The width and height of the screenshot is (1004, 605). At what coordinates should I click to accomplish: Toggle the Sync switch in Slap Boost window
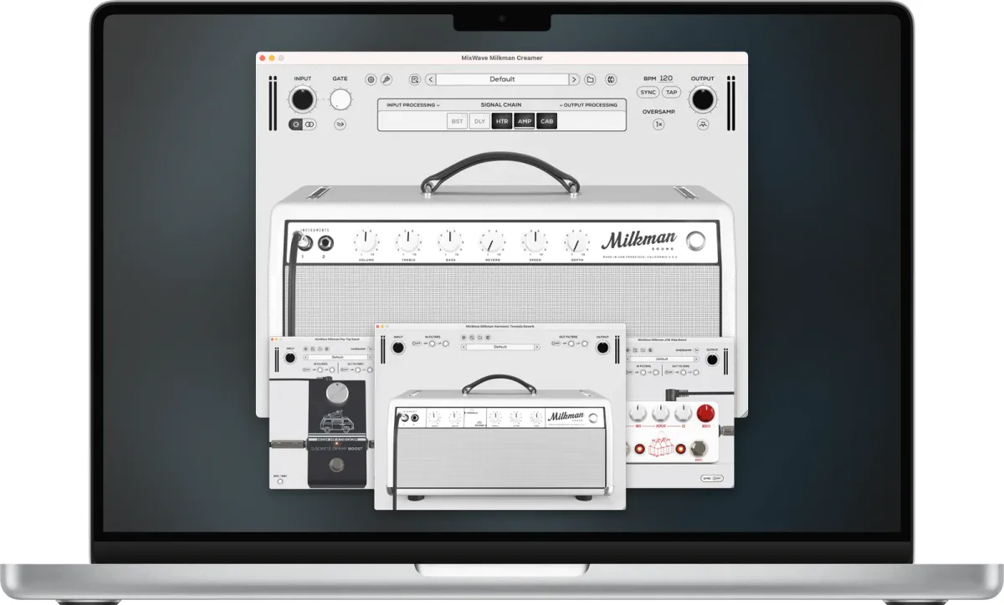click(x=711, y=478)
